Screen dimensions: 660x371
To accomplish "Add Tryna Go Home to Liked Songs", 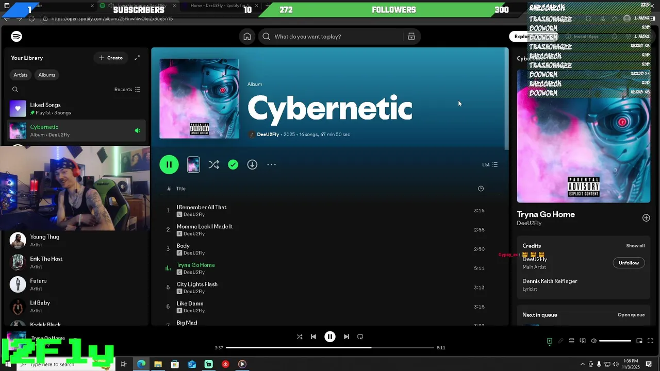I will 646,218.
